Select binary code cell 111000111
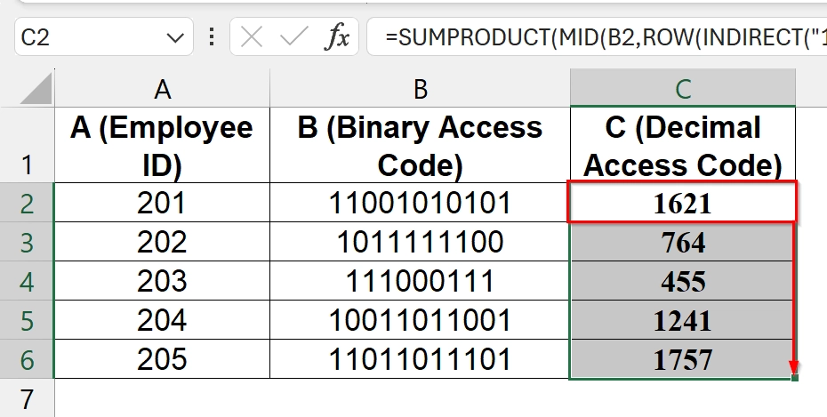This screenshot has width=827, height=417. tap(420, 280)
